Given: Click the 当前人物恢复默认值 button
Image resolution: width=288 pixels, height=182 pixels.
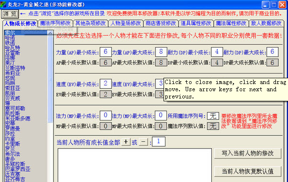Looking at the screenshot, I should 247,171.
